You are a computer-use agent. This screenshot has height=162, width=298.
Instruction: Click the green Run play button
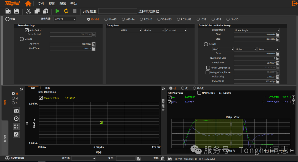pyautogui.click(x=57, y=11)
